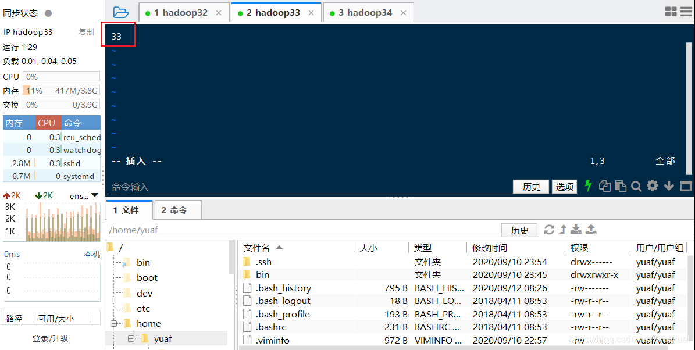Viewport: 695px width, 350px height.
Task: Click the /home/yuaf path field
Action: click(x=303, y=230)
